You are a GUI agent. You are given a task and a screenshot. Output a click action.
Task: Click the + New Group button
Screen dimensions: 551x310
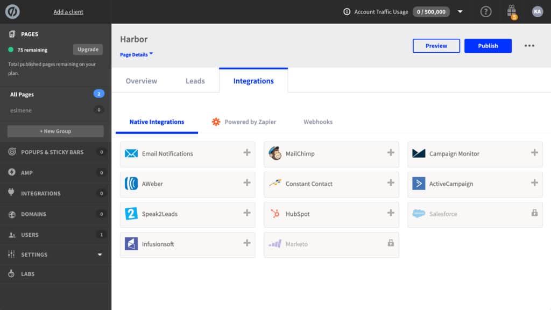pyautogui.click(x=55, y=131)
